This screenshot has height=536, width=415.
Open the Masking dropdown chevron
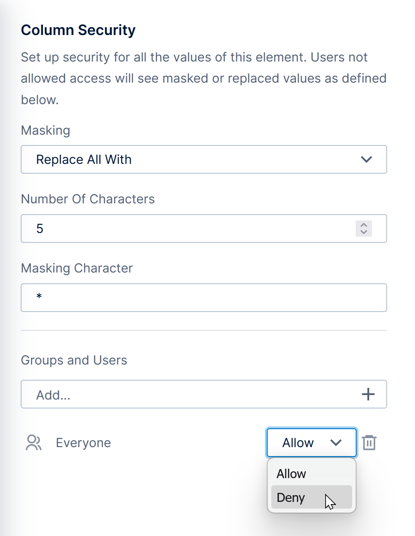(366, 159)
